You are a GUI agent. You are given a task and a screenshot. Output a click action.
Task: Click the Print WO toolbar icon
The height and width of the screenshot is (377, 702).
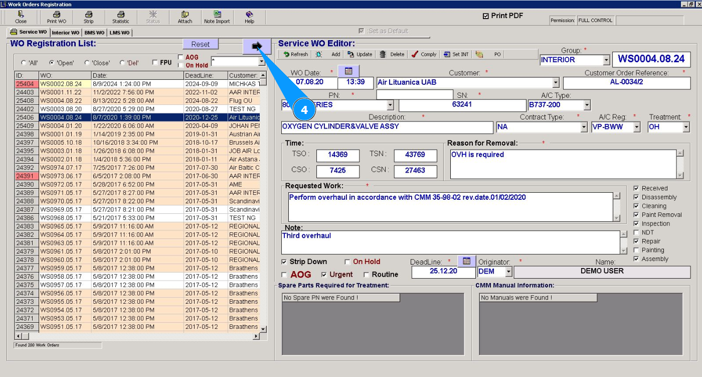coord(56,17)
